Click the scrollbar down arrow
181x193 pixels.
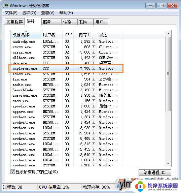coord(168,163)
